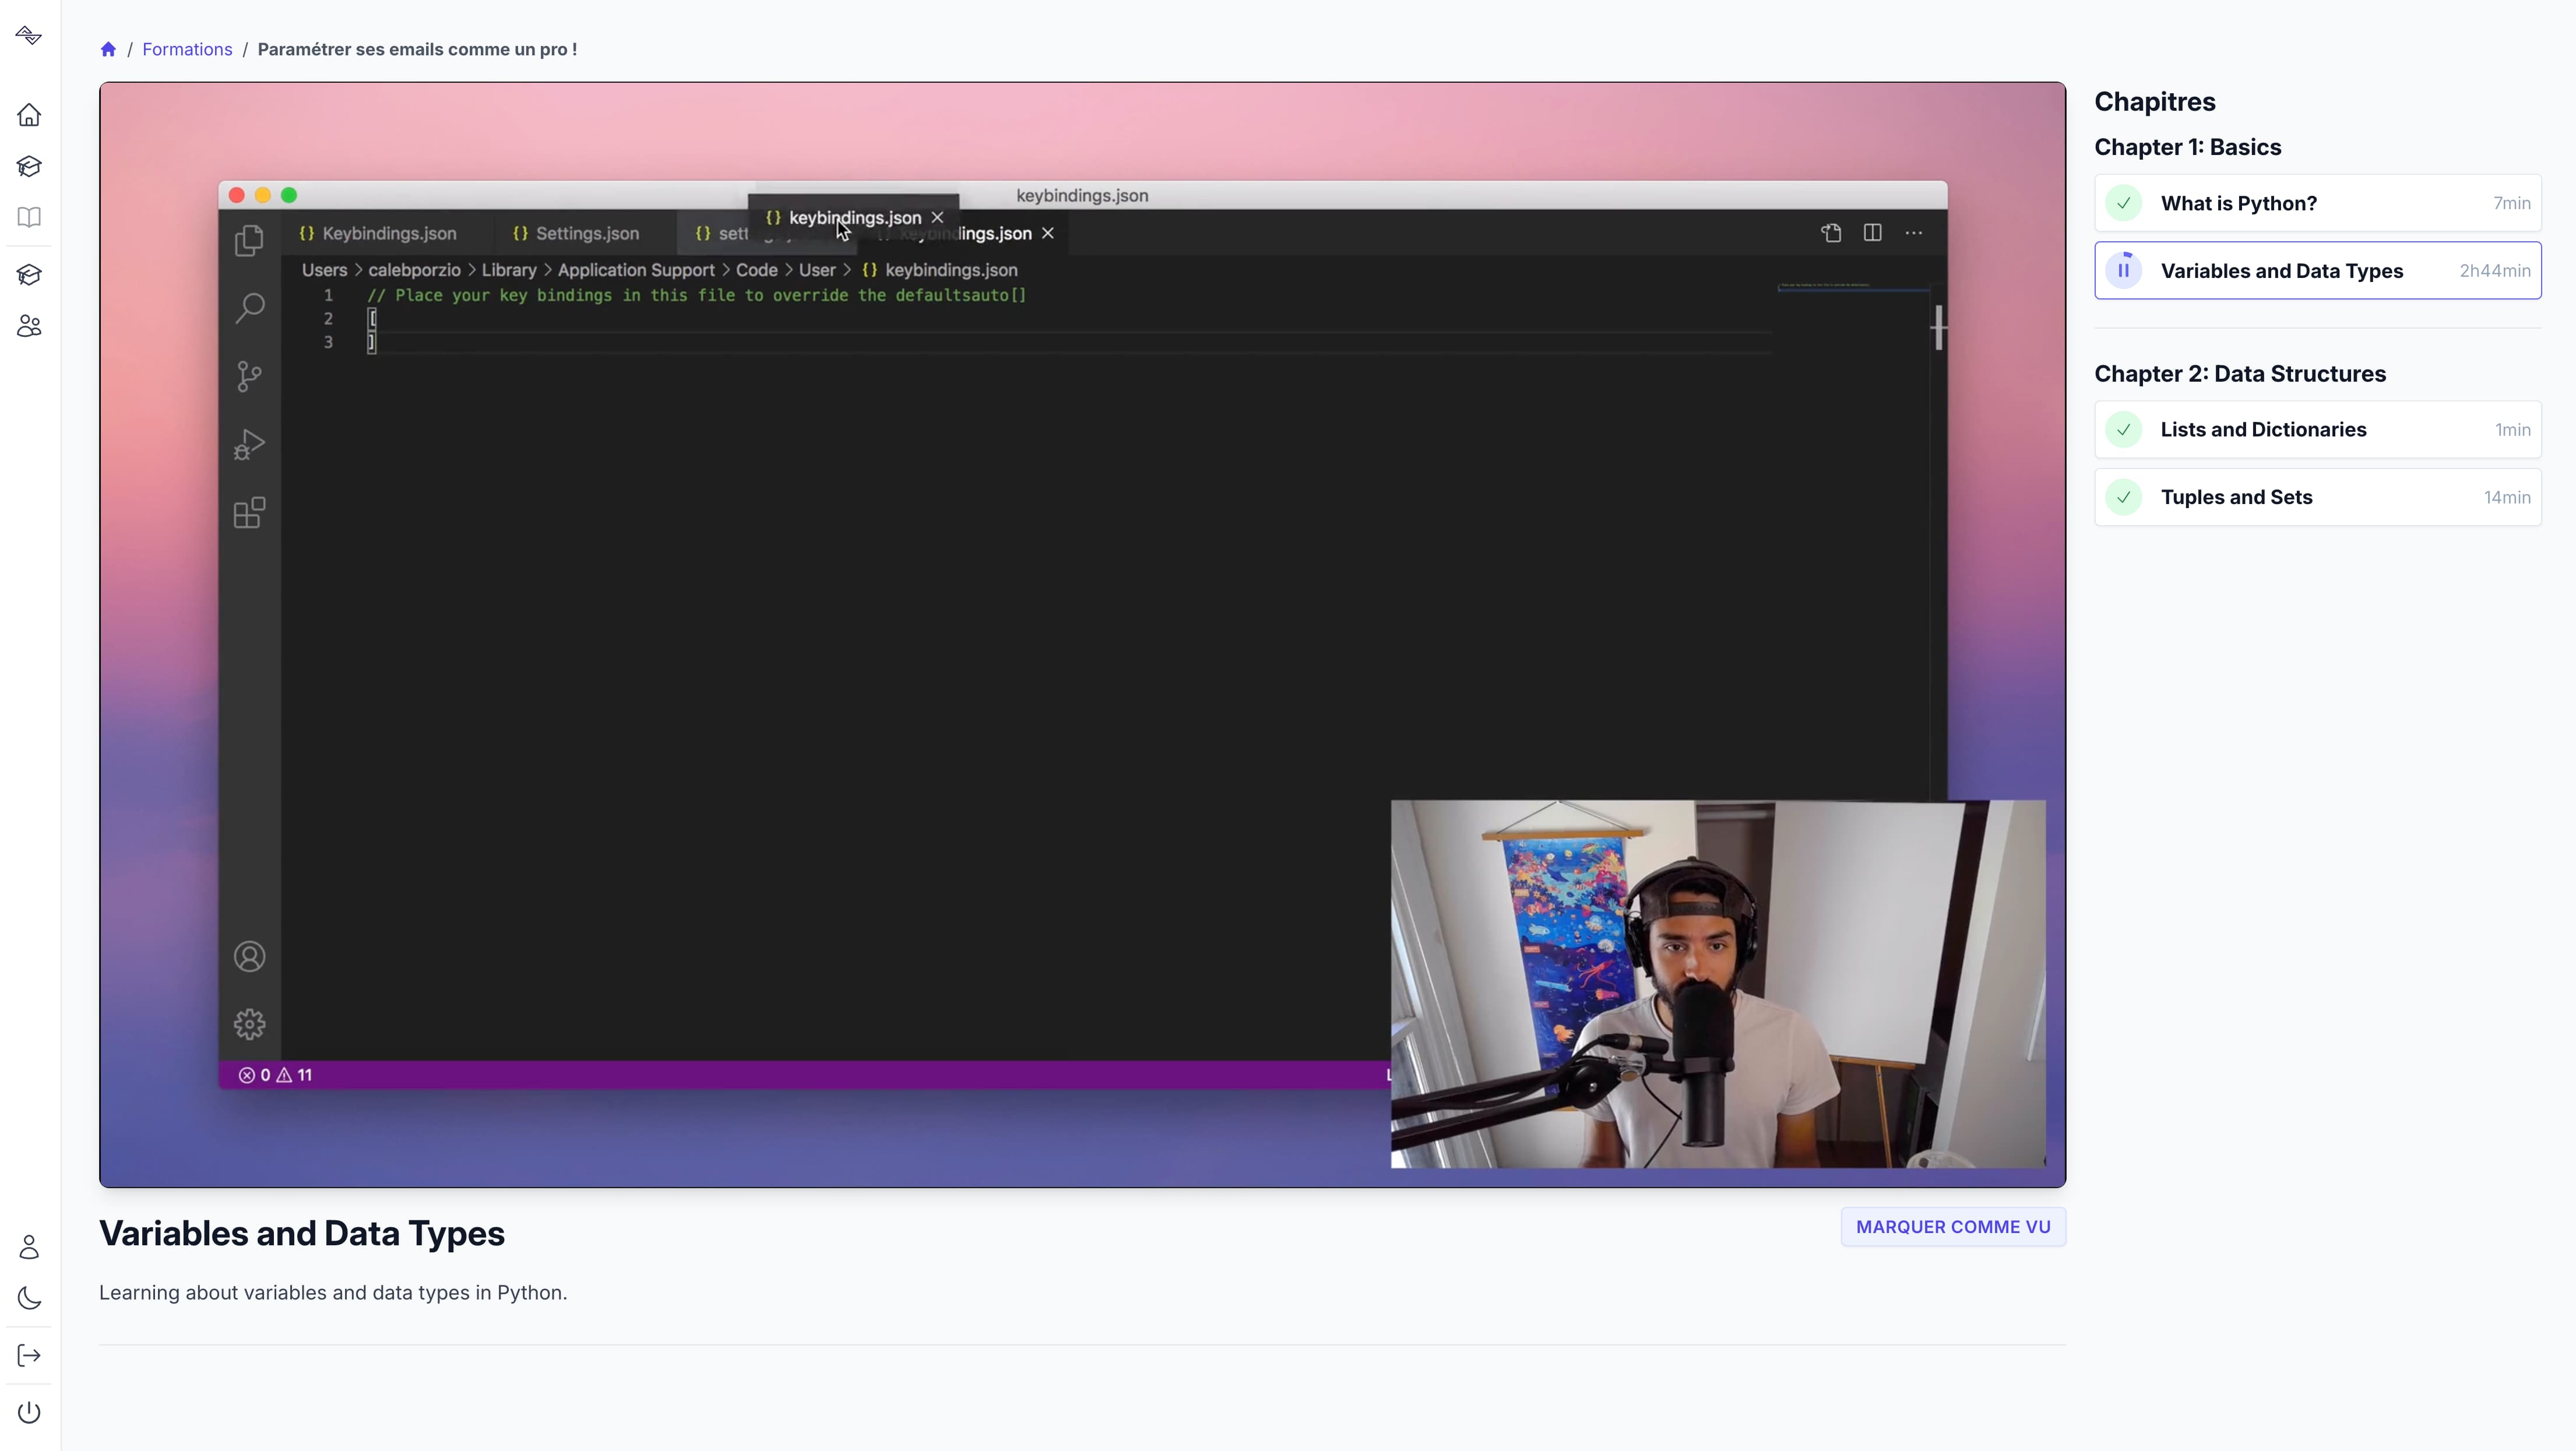This screenshot has height=1451, width=2576.
Task: Click the Explorer files icon in the video's VS Code
Action: [249, 240]
